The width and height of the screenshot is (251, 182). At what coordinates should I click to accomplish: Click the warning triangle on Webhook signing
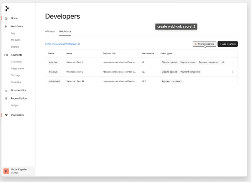click(x=195, y=44)
